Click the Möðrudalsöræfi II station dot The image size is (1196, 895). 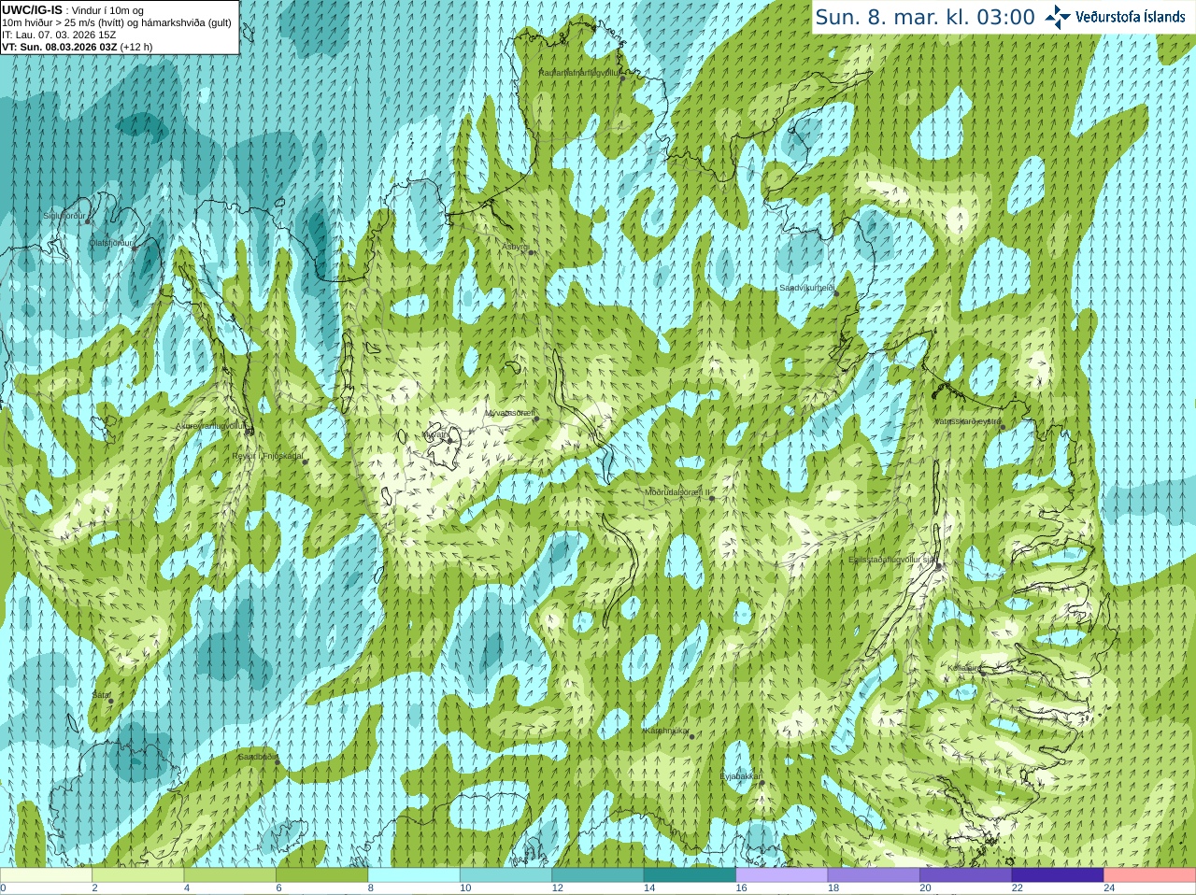click(712, 498)
